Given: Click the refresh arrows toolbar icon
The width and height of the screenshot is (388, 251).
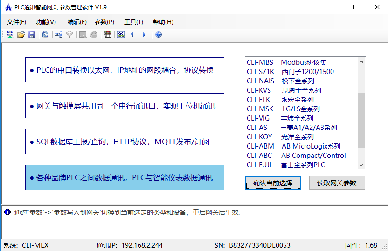Looking at the screenshot, I should pyautogui.click(x=46, y=34).
